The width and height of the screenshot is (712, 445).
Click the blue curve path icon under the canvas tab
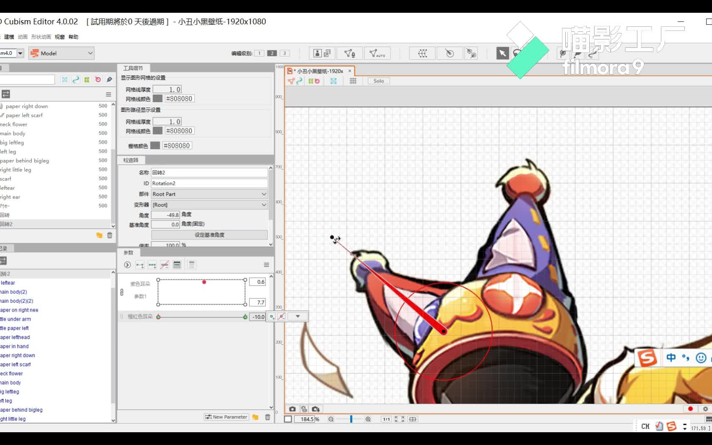(300, 81)
